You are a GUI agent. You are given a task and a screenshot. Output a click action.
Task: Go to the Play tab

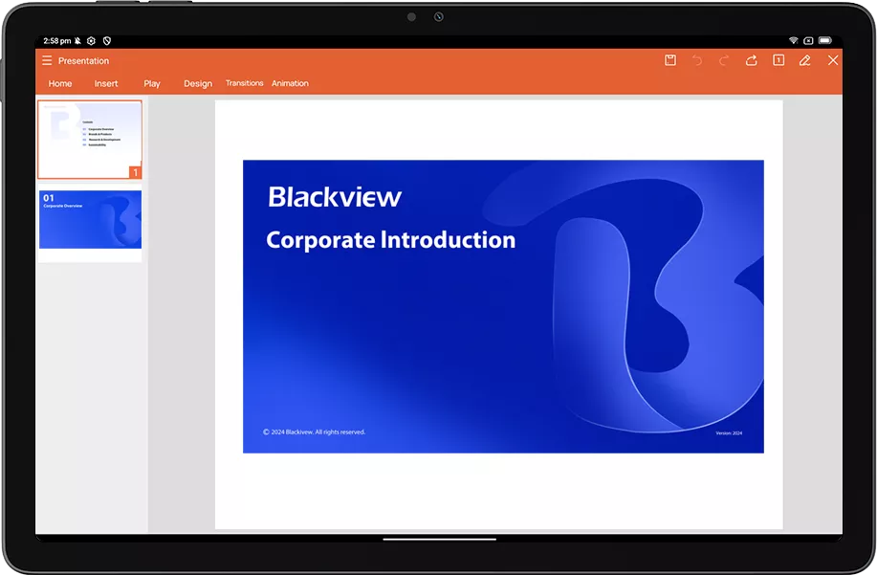point(152,83)
